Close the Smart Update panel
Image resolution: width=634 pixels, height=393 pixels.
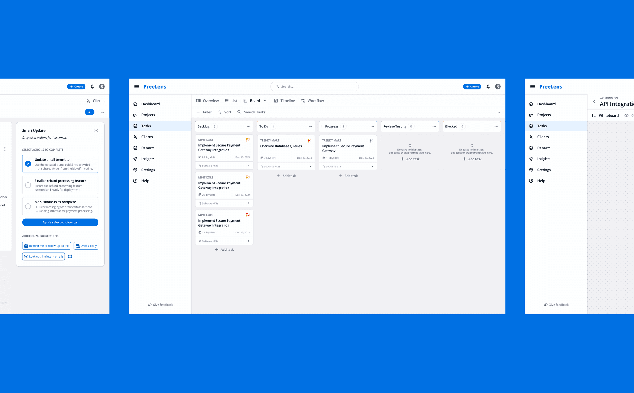pos(96,130)
